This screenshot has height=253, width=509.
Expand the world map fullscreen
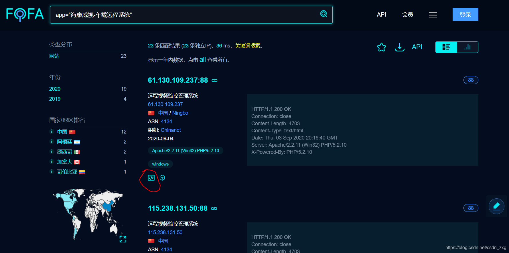[x=123, y=239]
